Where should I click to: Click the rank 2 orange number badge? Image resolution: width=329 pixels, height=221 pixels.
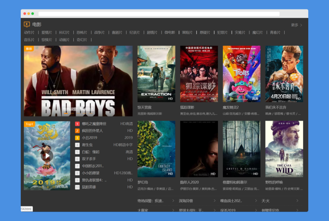[x=77, y=131]
